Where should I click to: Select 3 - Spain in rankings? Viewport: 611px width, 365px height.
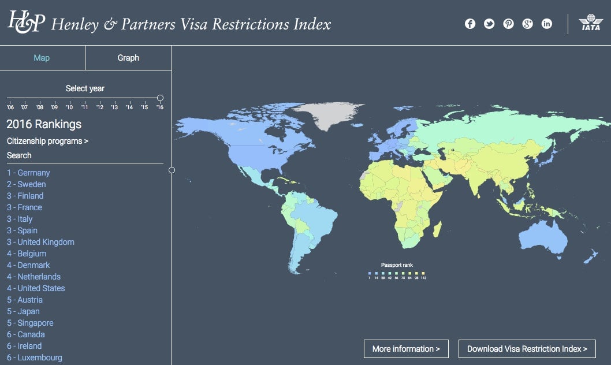[x=22, y=230]
